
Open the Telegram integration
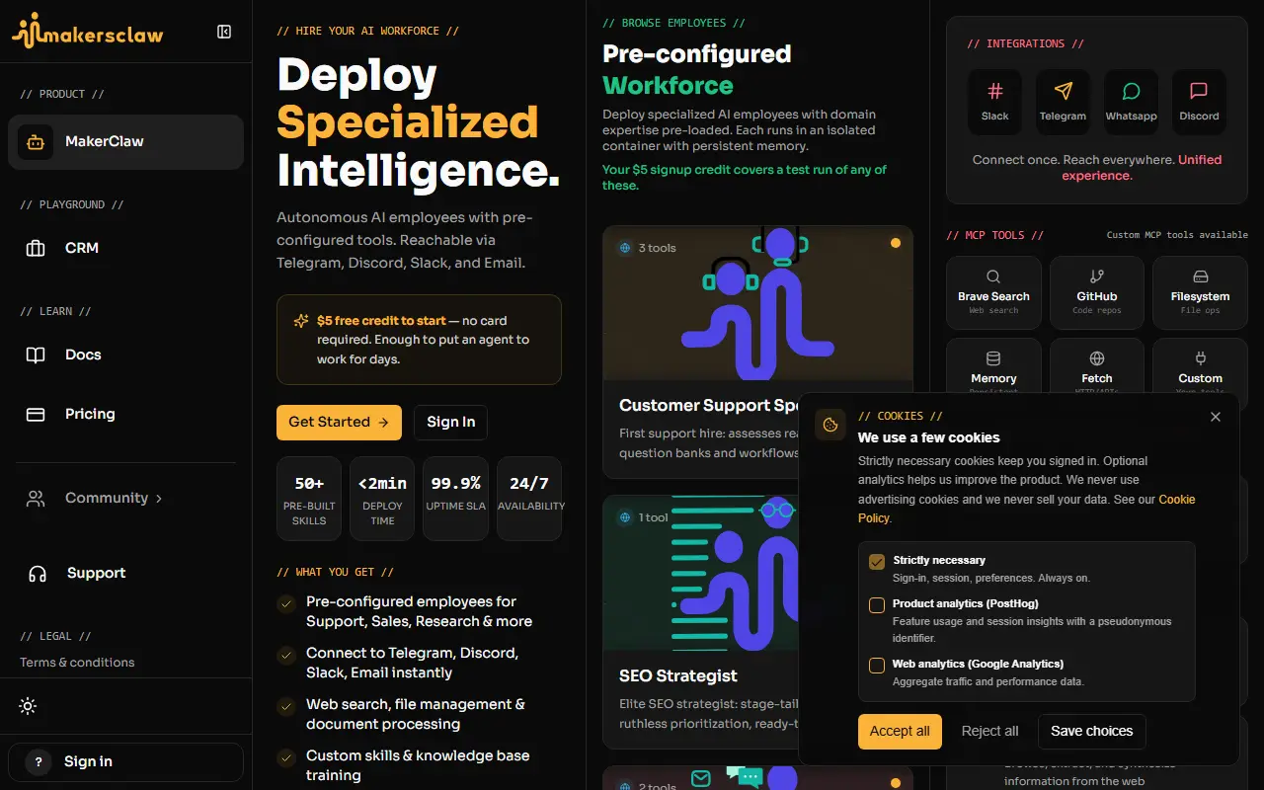(1063, 102)
